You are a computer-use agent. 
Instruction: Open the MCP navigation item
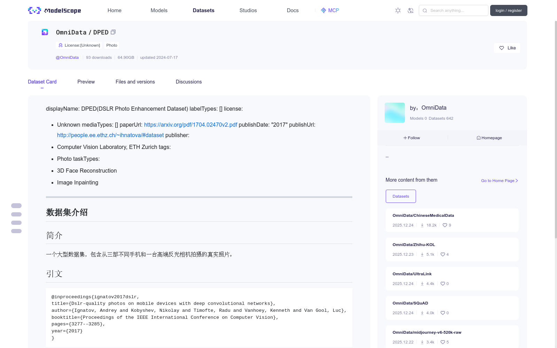330,10
